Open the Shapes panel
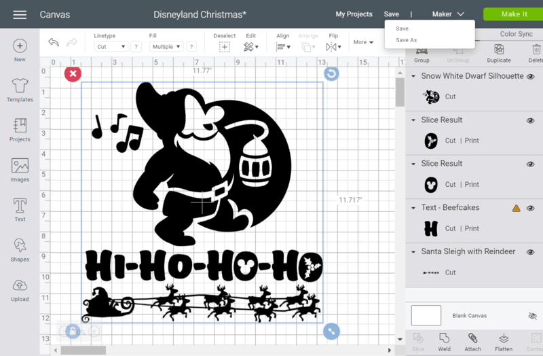 [x=20, y=250]
